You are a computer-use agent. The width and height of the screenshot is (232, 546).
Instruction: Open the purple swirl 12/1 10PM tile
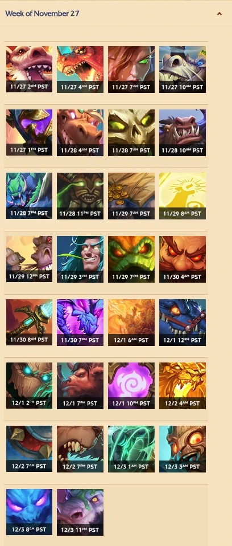click(131, 386)
